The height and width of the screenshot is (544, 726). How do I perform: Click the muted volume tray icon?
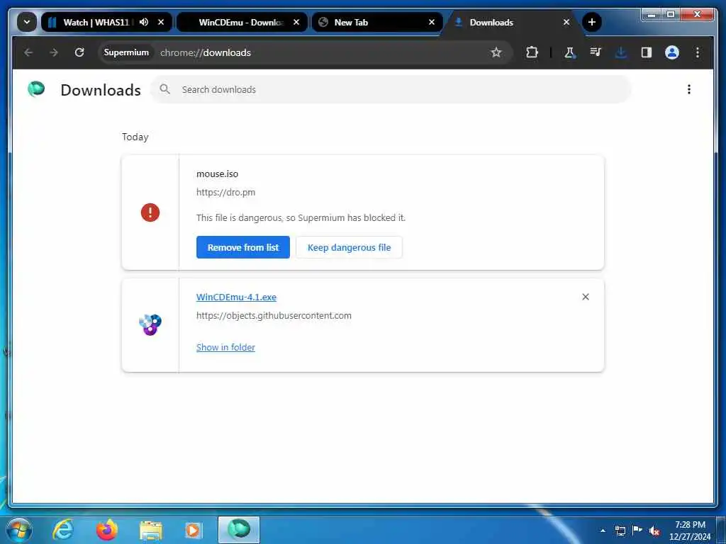654,531
